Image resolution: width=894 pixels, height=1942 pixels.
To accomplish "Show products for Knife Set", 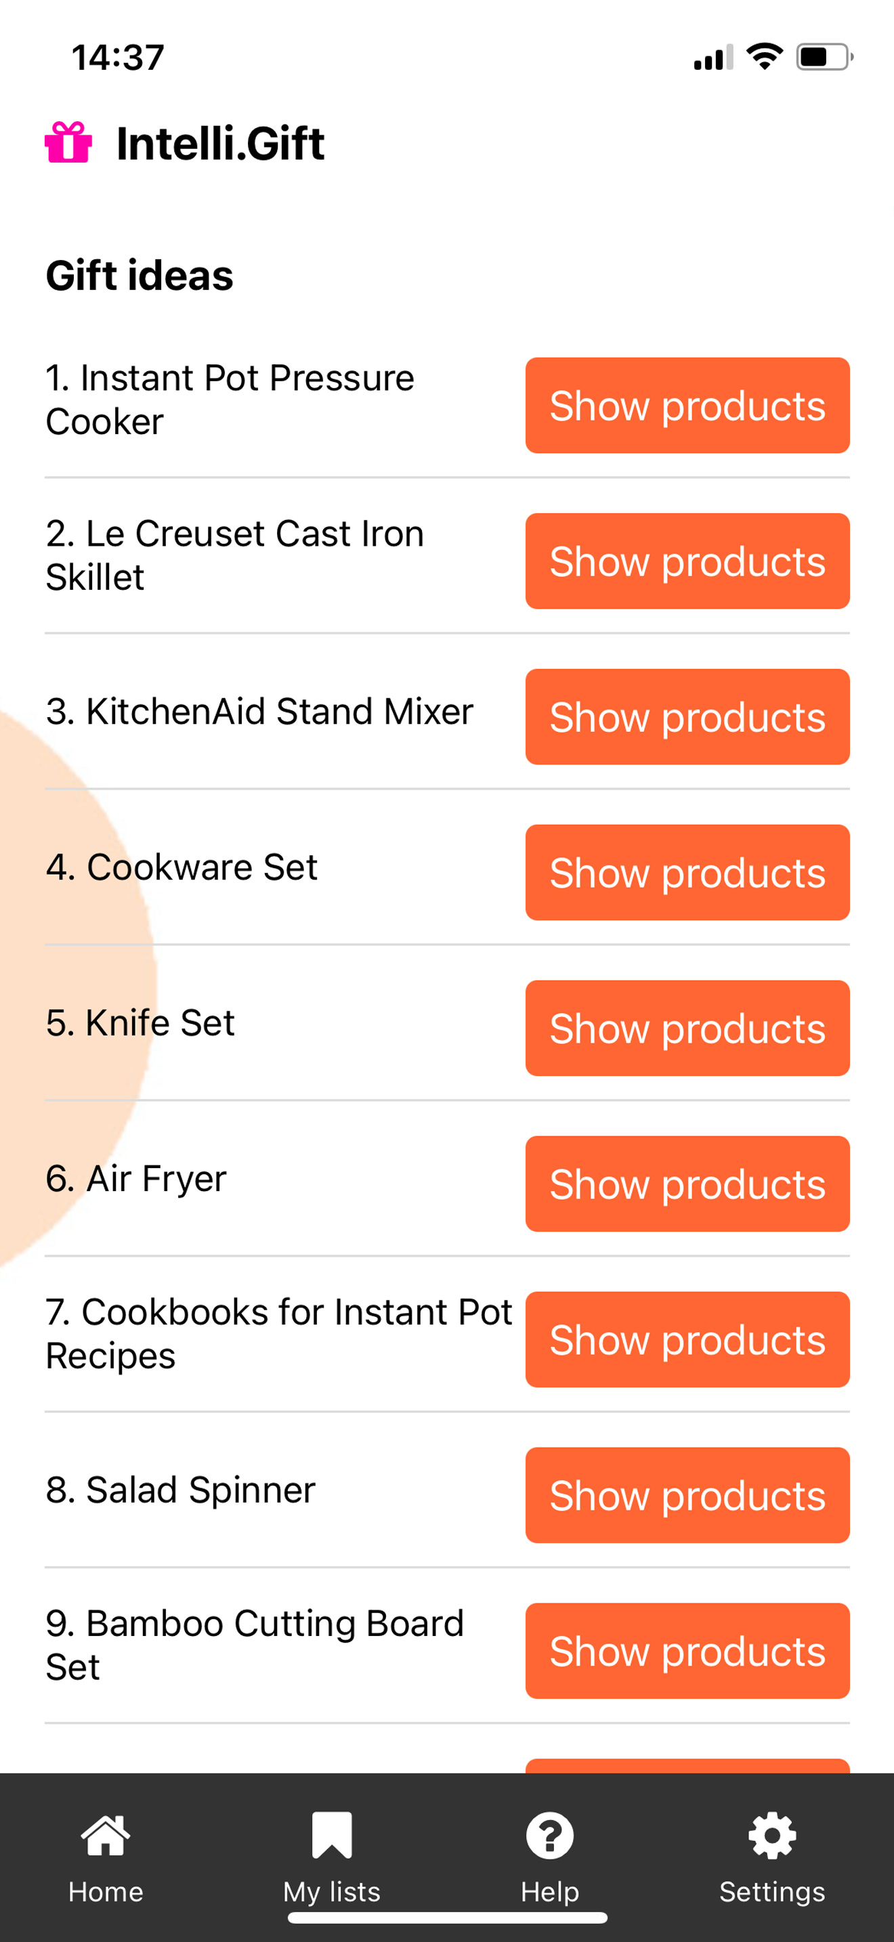I will coord(687,1029).
